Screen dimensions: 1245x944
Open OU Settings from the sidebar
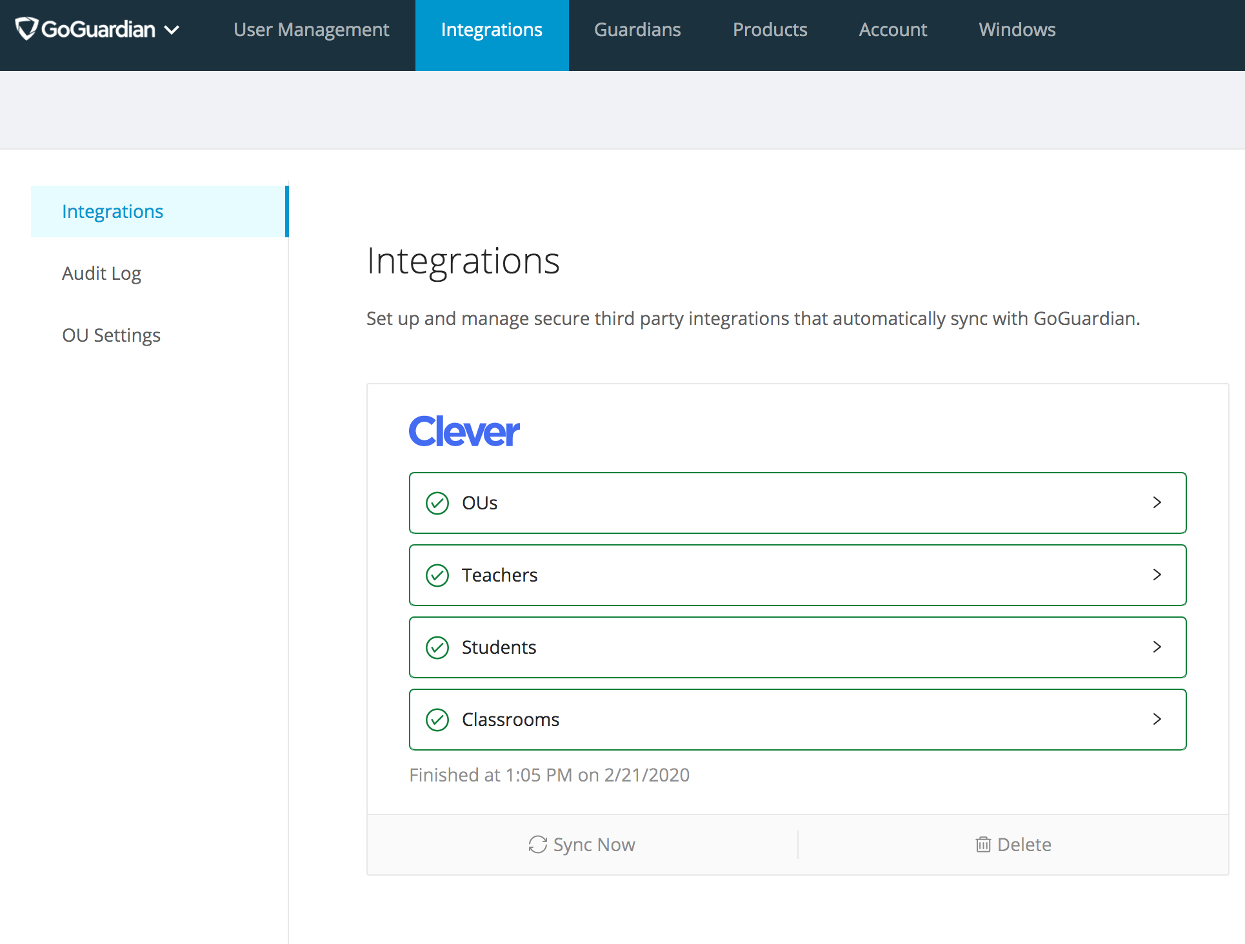coord(111,335)
